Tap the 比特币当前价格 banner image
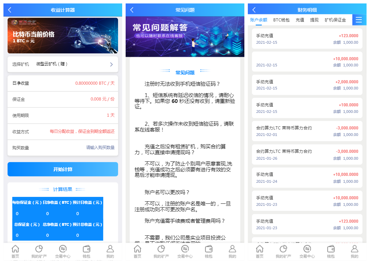Viewport: 370px width, 264px height. [63, 35]
